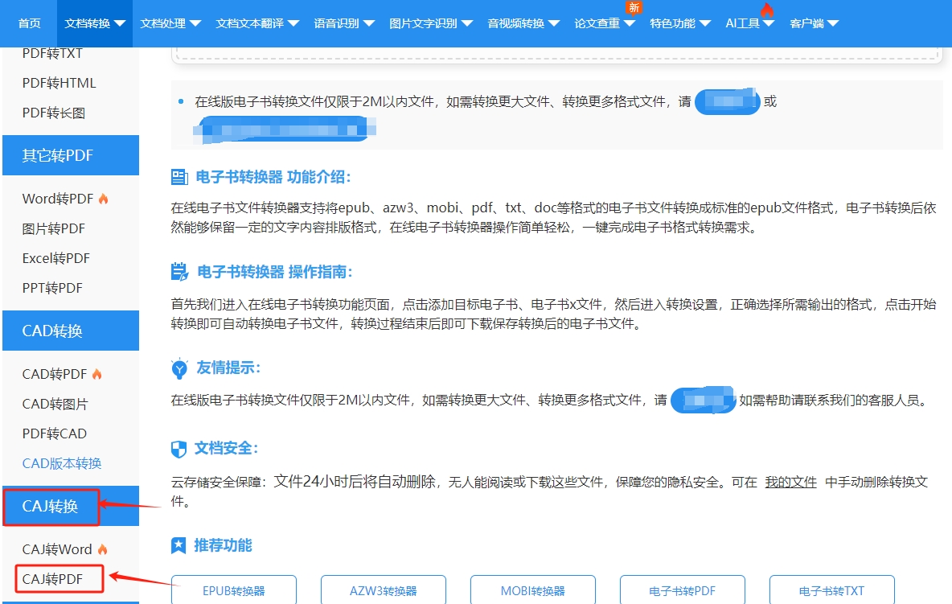The height and width of the screenshot is (604, 952).
Task: Click the blurred blue button in 友情提示 text
Action: click(x=703, y=400)
